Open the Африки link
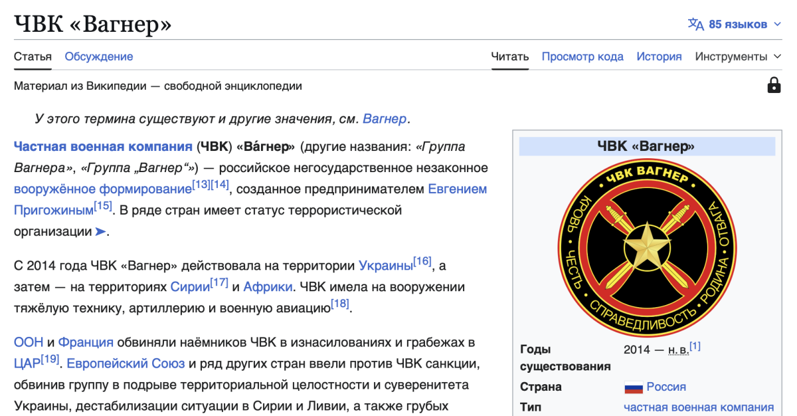 tap(268, 287)
